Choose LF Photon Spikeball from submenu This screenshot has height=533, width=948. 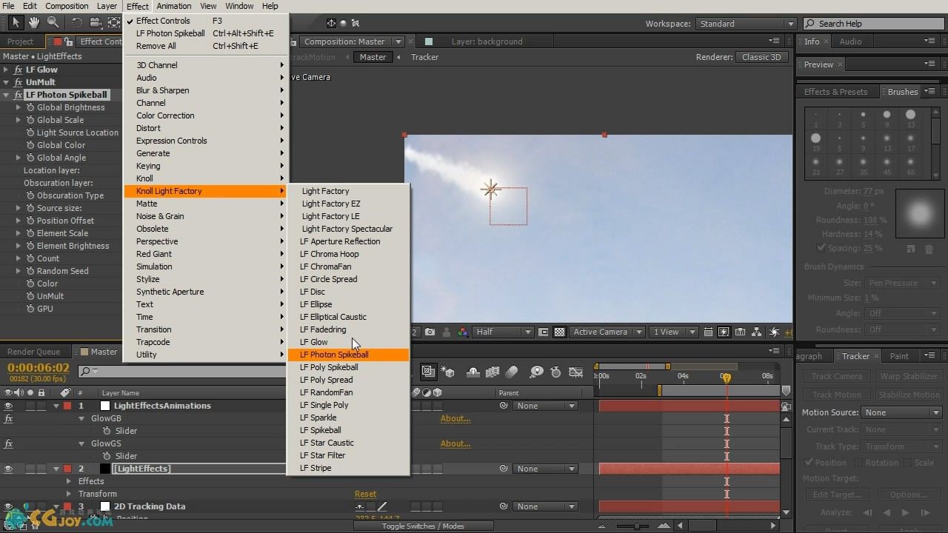[x=348, y=355]
